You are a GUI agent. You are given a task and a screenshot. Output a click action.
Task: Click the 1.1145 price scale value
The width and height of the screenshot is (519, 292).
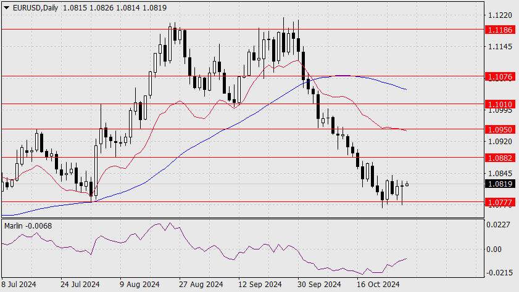point(500,47)
